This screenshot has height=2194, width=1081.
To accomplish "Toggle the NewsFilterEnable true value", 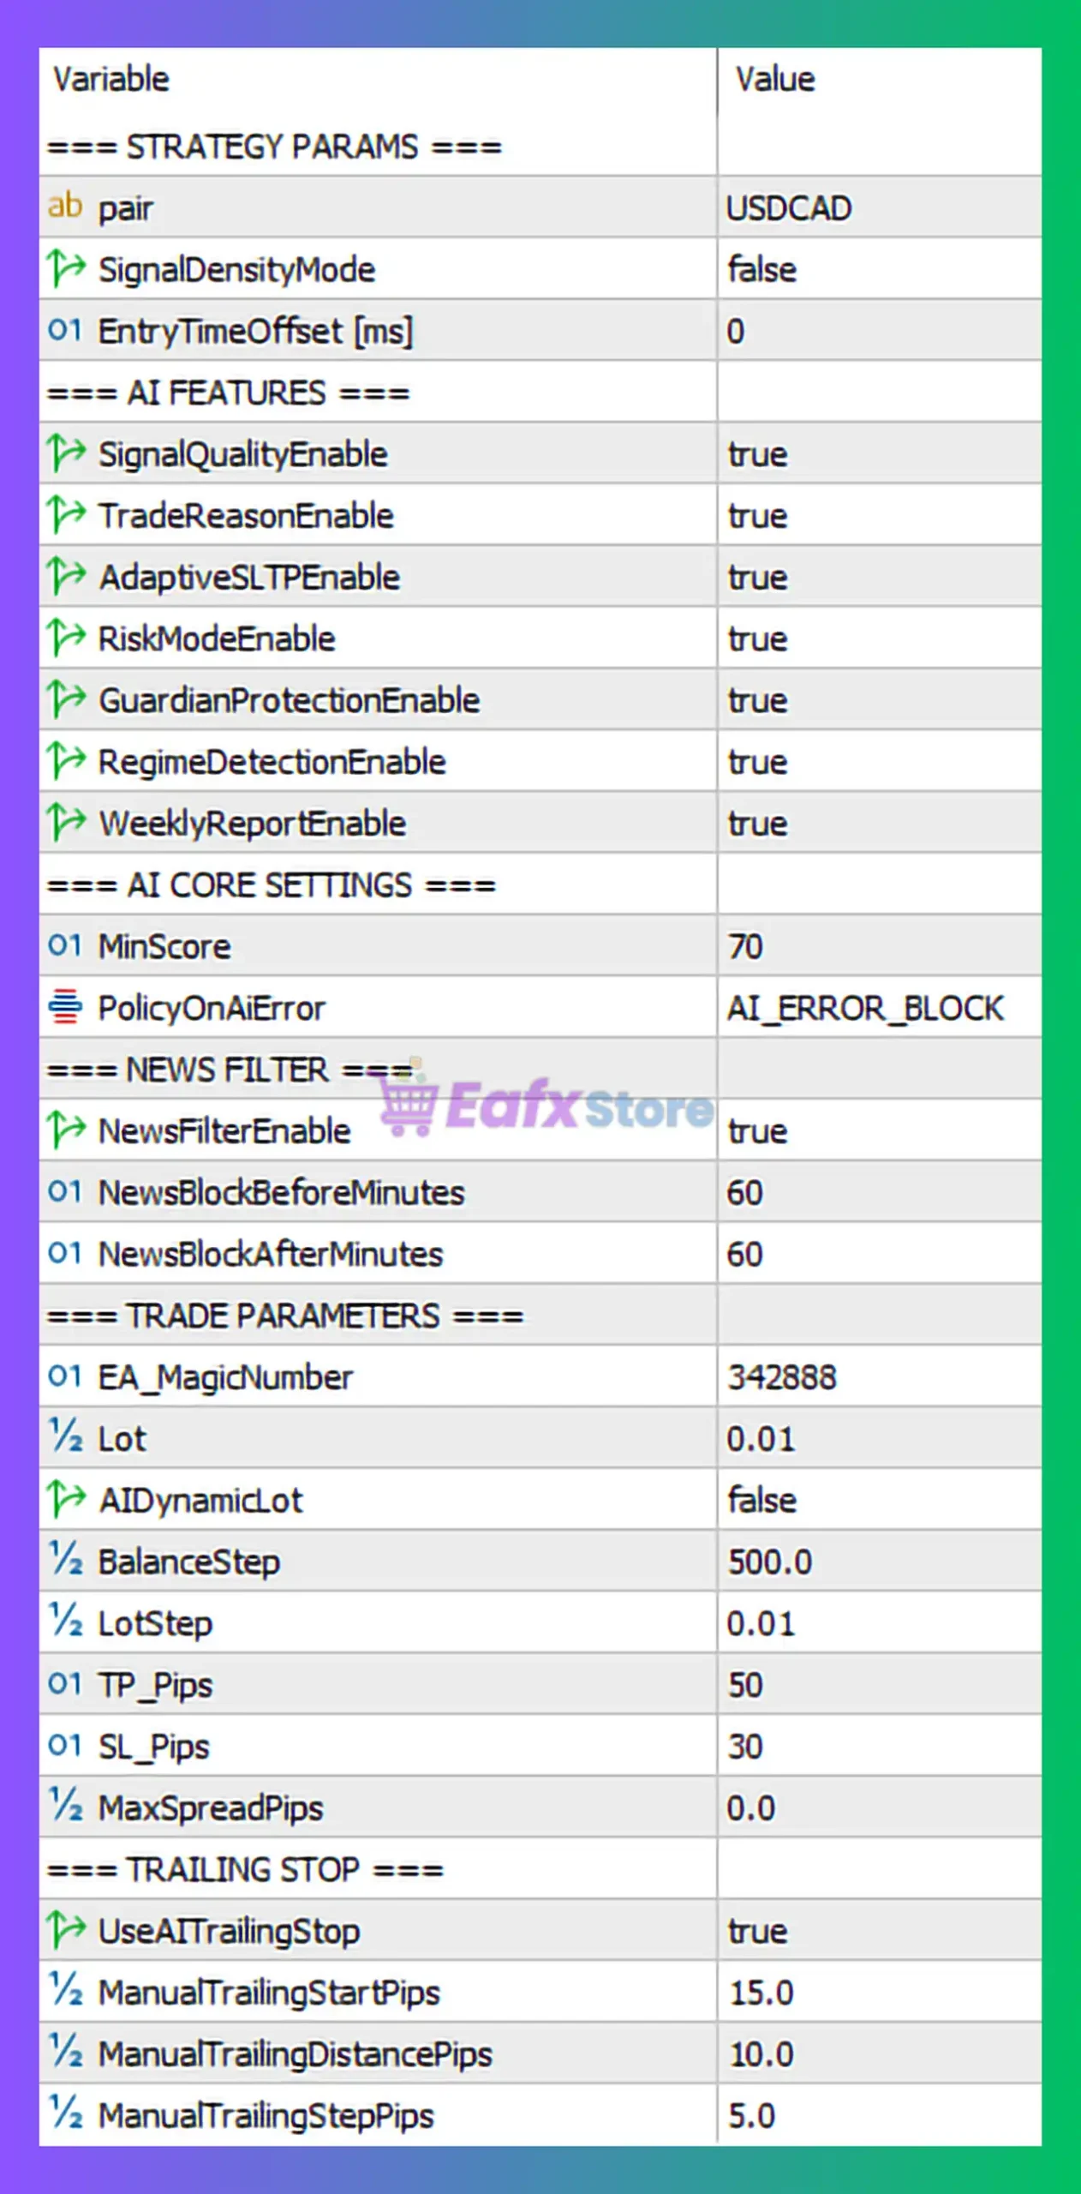I will 757,1131.
